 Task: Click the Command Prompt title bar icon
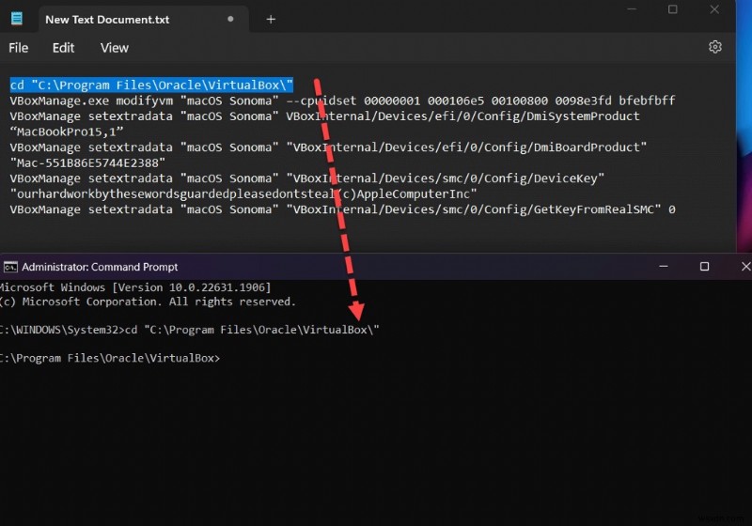[x=10, y=267]
